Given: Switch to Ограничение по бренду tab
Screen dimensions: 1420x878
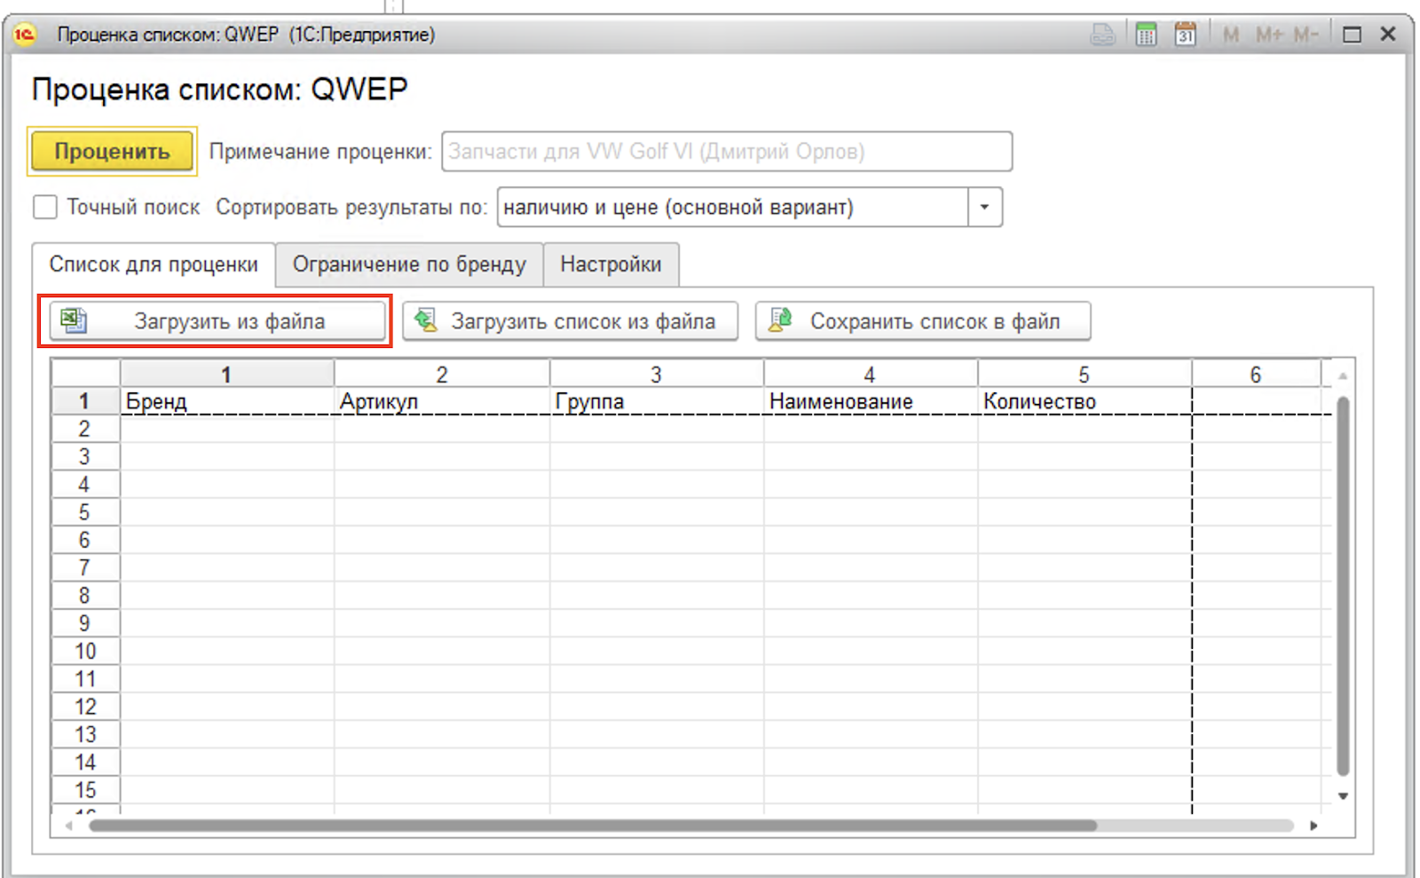Looking at the screenshot, I should pyautogui.click(x=409, y=265).
